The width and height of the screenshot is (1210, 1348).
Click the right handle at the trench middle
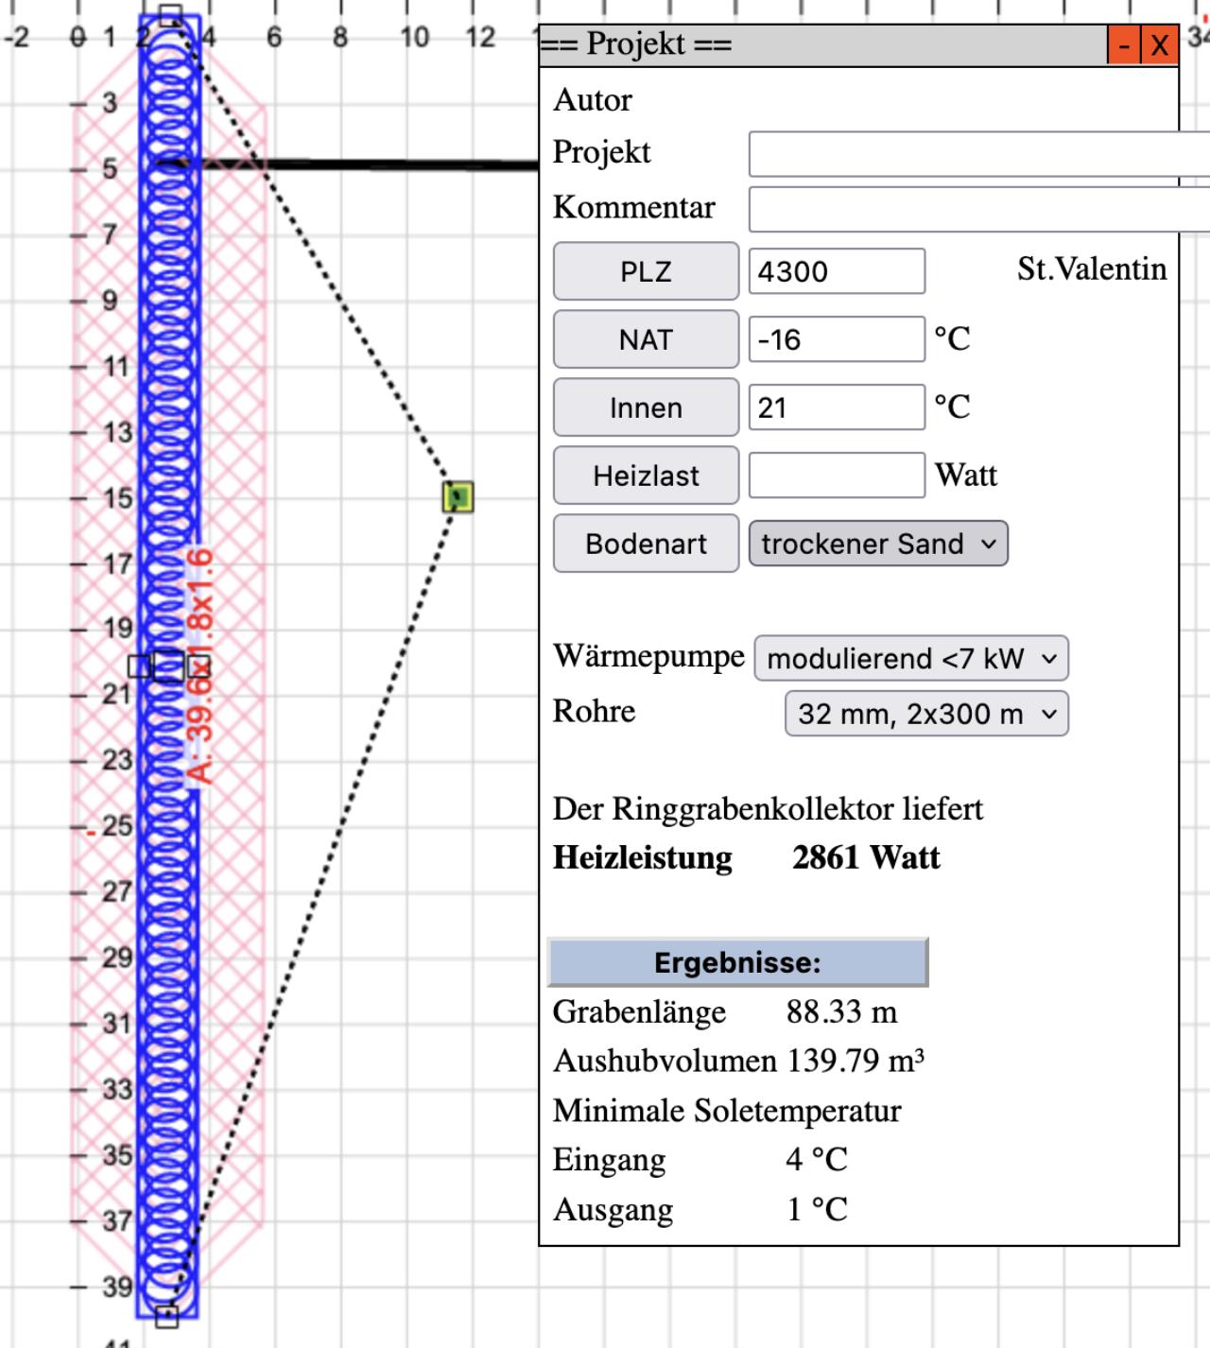[199, 666]
